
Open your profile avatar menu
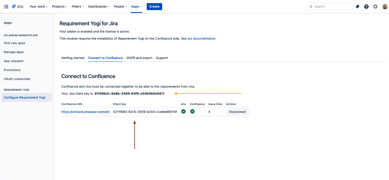385,6
